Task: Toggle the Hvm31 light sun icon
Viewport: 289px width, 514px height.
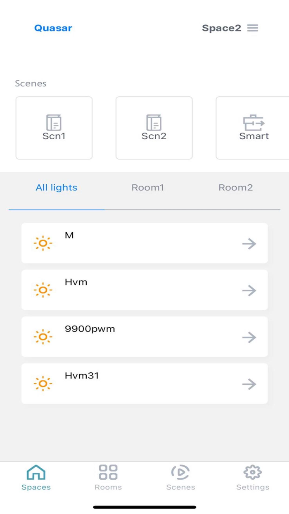Action: (x=43, y=384)
